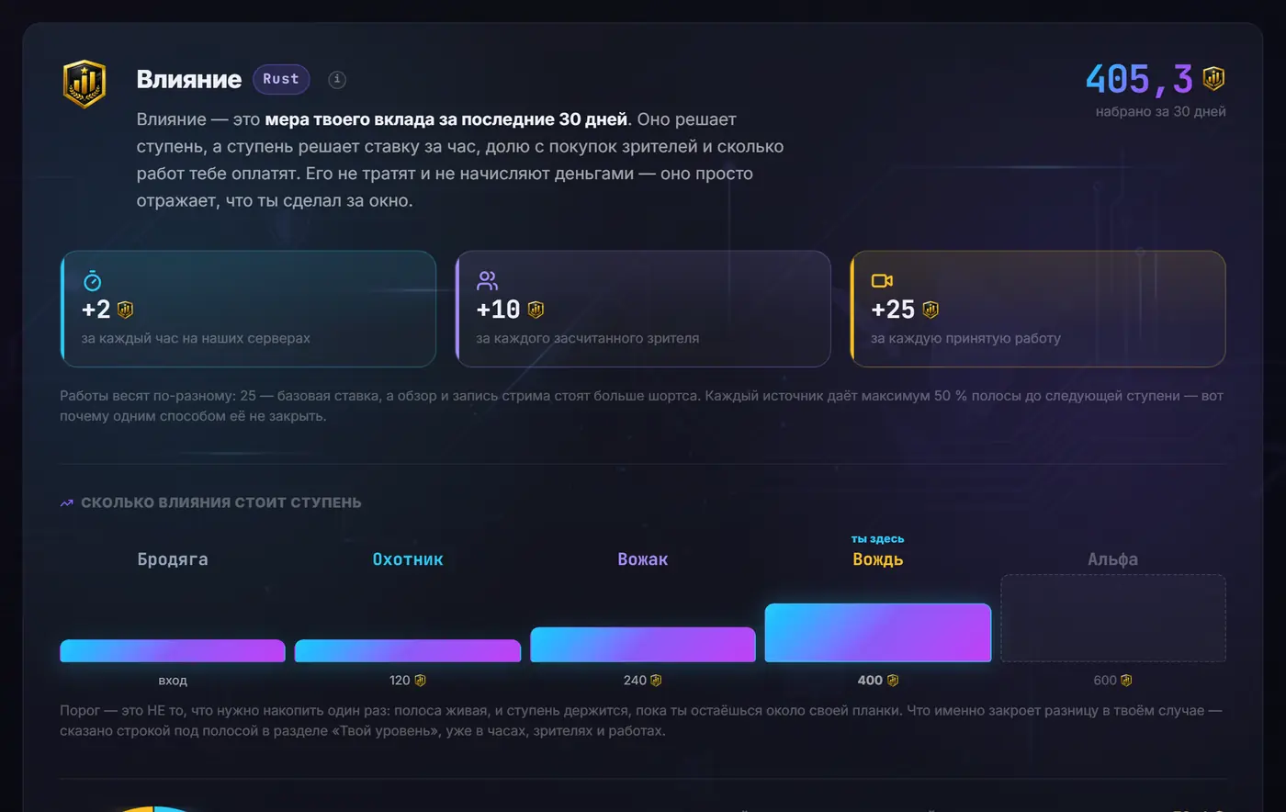This screenshot has width=1286, height=812.
Task: Click the info icon next to Rust badge
Action: [337, 80]
